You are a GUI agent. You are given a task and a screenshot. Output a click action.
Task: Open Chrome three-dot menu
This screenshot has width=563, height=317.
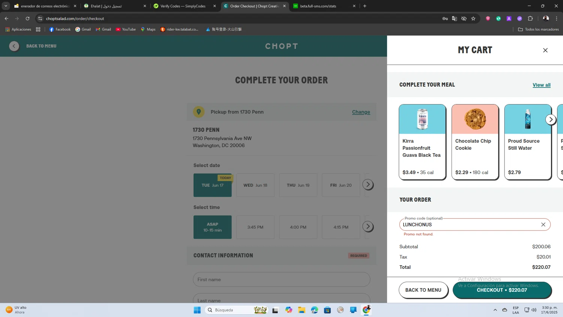click(557, 18)
